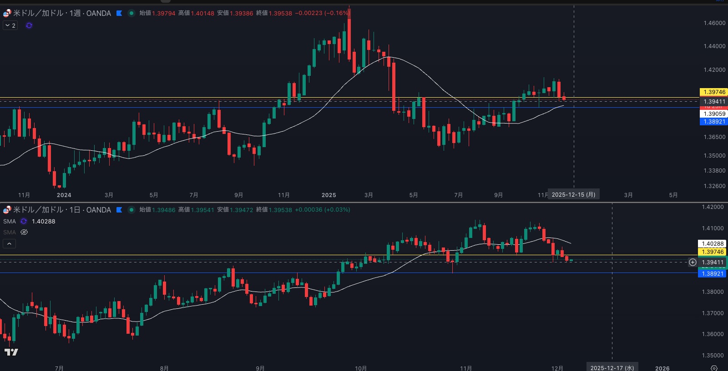Click the blue flag icon on daily chart
The image size is (728, 371).
point(119,210)
